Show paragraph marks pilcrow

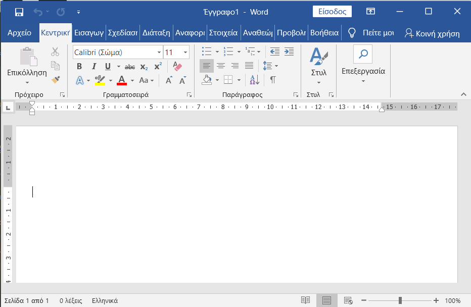click(x=273, y=80)
